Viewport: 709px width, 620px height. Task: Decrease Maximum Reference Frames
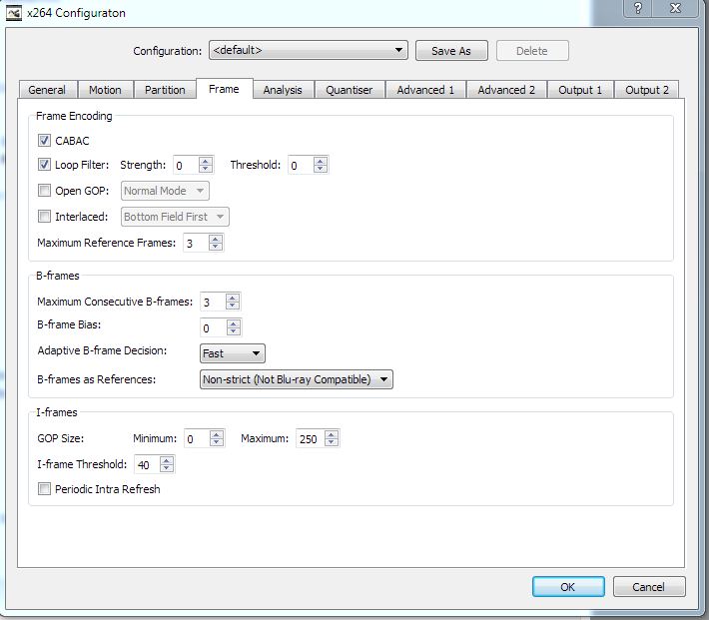216,246
